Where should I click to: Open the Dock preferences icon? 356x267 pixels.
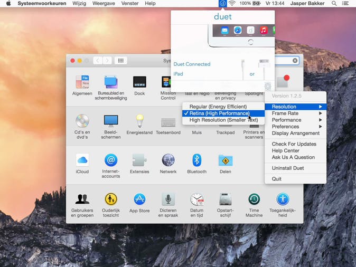click(x=139, y=85)
